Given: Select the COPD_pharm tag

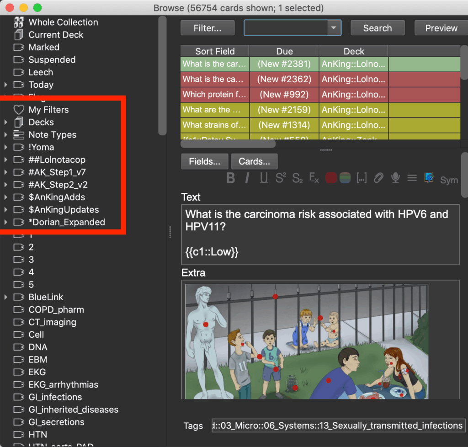Looking at the screenshot, I should point(56,310).
